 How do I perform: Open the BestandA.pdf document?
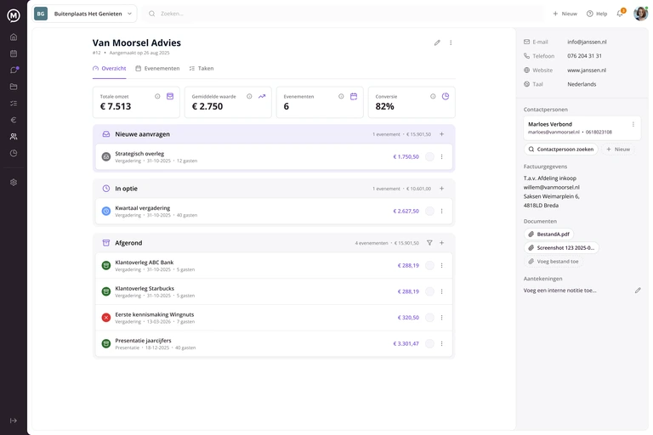(549, 234)
